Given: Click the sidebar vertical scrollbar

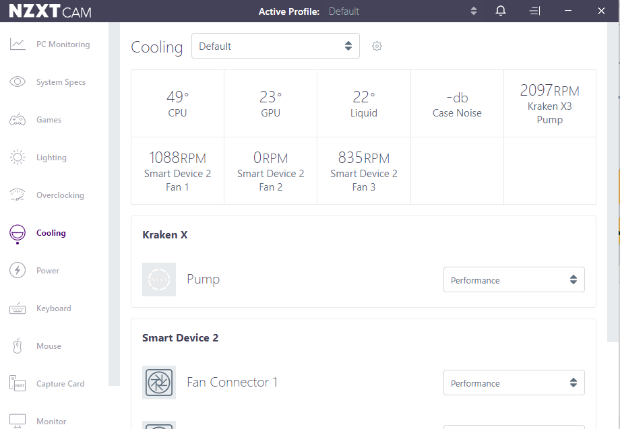Looking at the screenshot, I should pyautogui.click(x=115, y=204).
